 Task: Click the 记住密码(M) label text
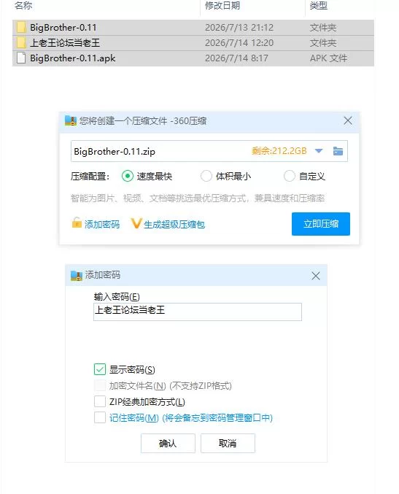pyautogui.click(x=133, y=418)
